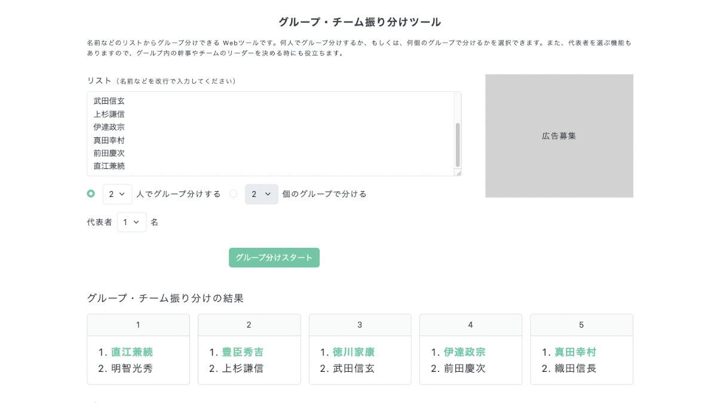Open the 代表者 count dropdown

click(x=131, y=222)
